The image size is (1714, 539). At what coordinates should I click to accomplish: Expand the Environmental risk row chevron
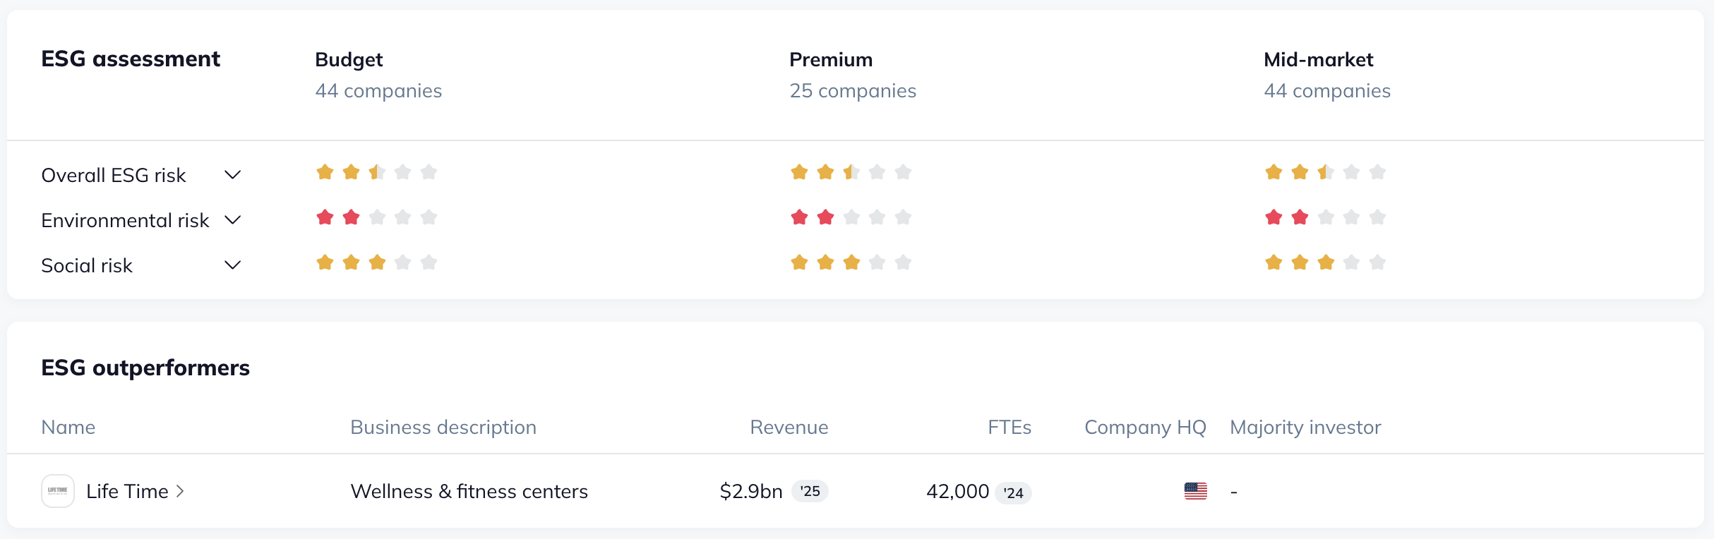point(232,220)
